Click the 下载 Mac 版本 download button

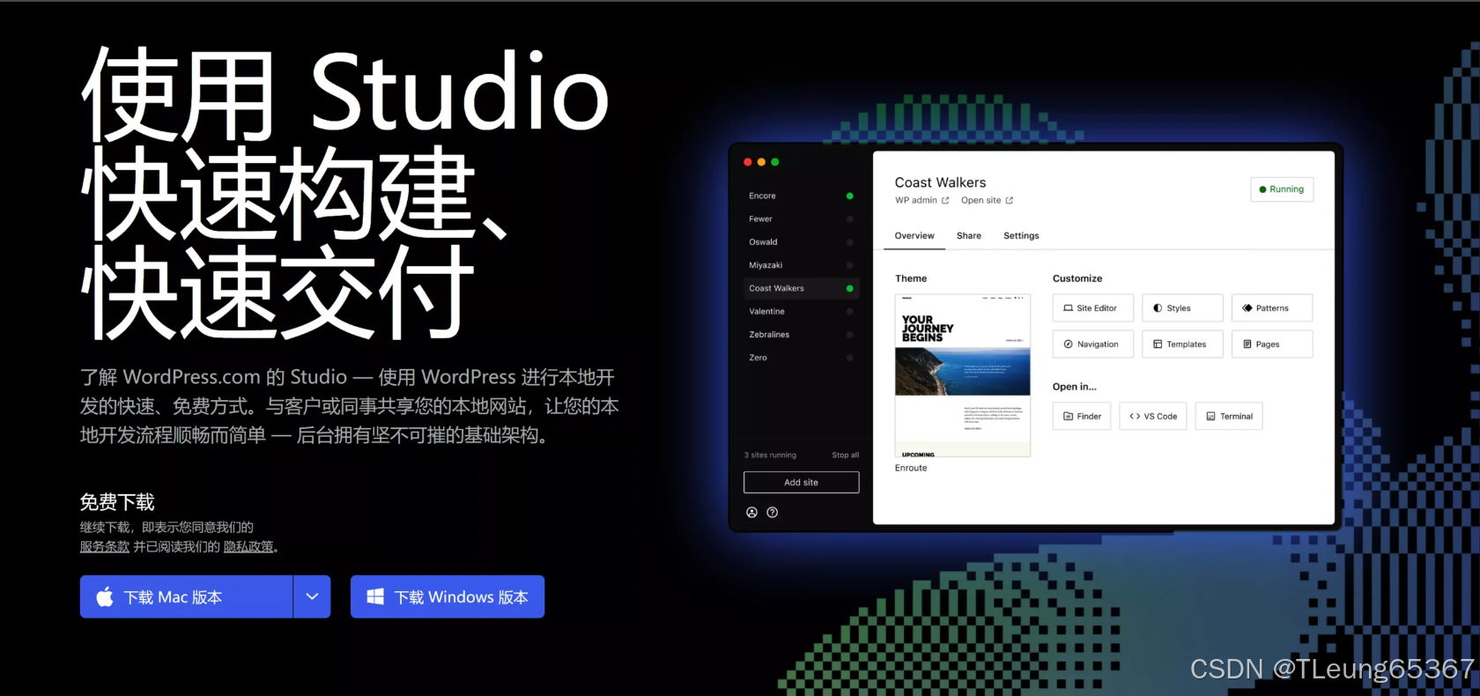click(186, 596)
